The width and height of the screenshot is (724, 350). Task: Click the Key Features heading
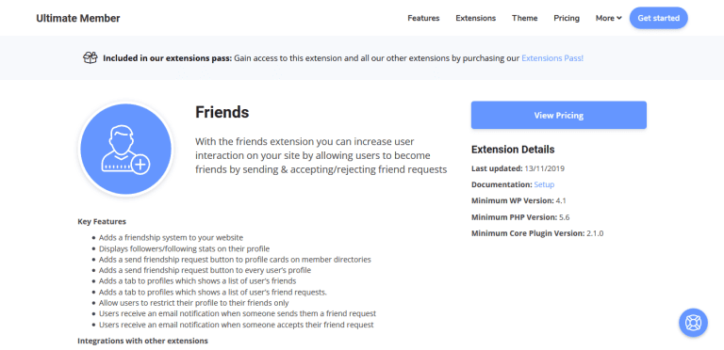[x=102, y=221]
